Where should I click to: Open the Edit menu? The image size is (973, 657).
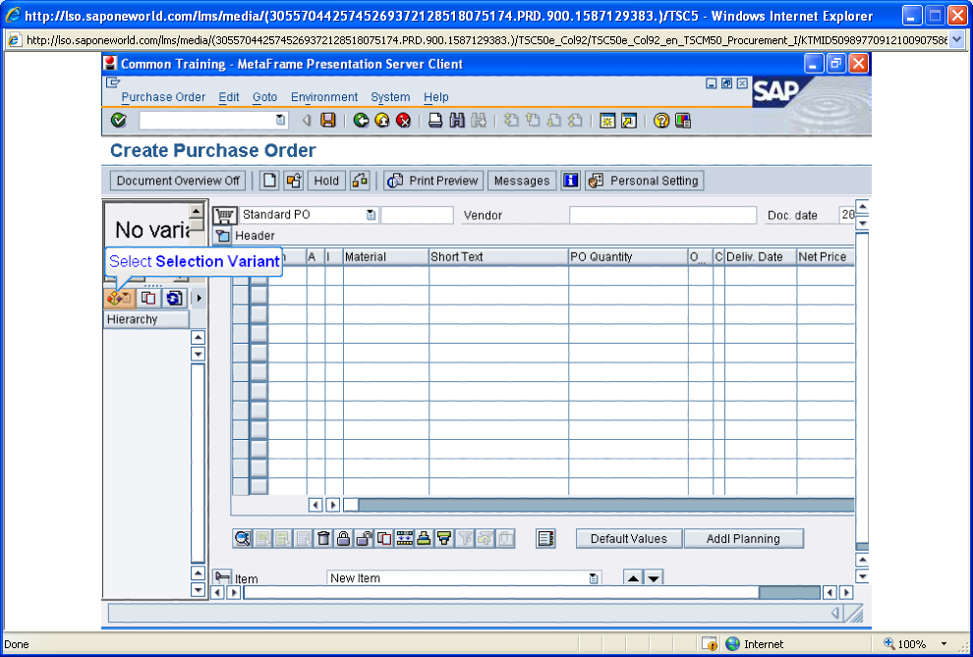(229, 97)
